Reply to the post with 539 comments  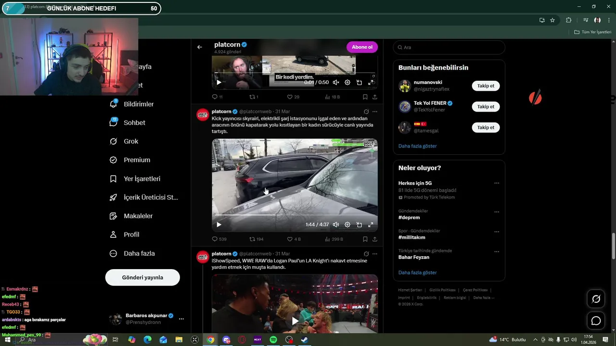coord(219,239)
